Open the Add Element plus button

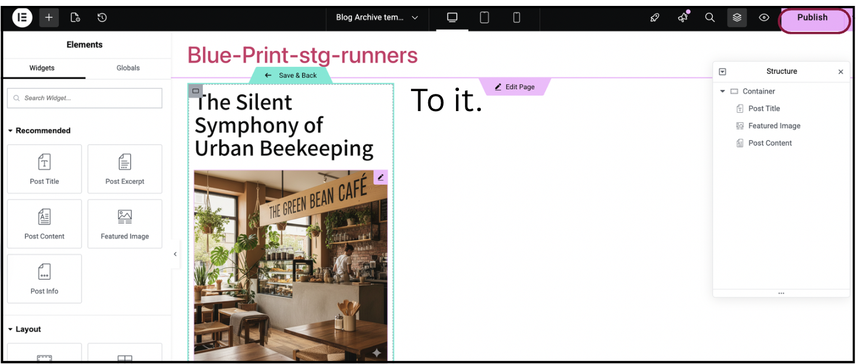pos(49,18)
